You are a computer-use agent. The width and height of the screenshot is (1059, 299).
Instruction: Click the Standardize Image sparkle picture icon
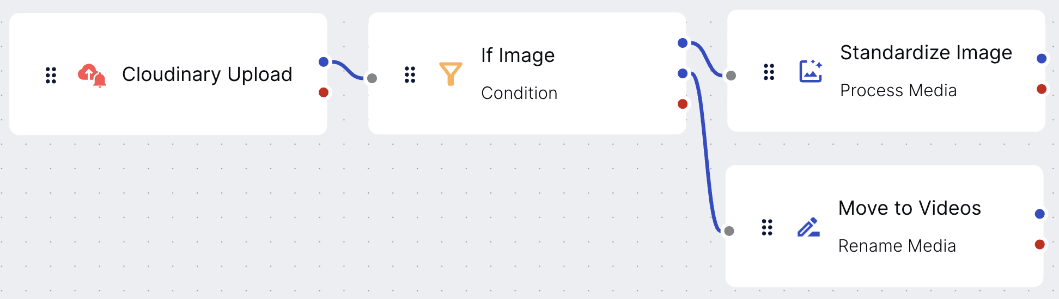coord(811,71)
